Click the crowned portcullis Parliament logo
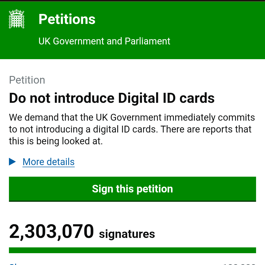The height and width of the screenshot is (265, 265). click(17, 19)
